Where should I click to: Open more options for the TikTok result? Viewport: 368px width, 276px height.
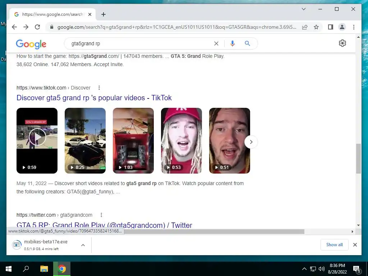tap(99, 88)
